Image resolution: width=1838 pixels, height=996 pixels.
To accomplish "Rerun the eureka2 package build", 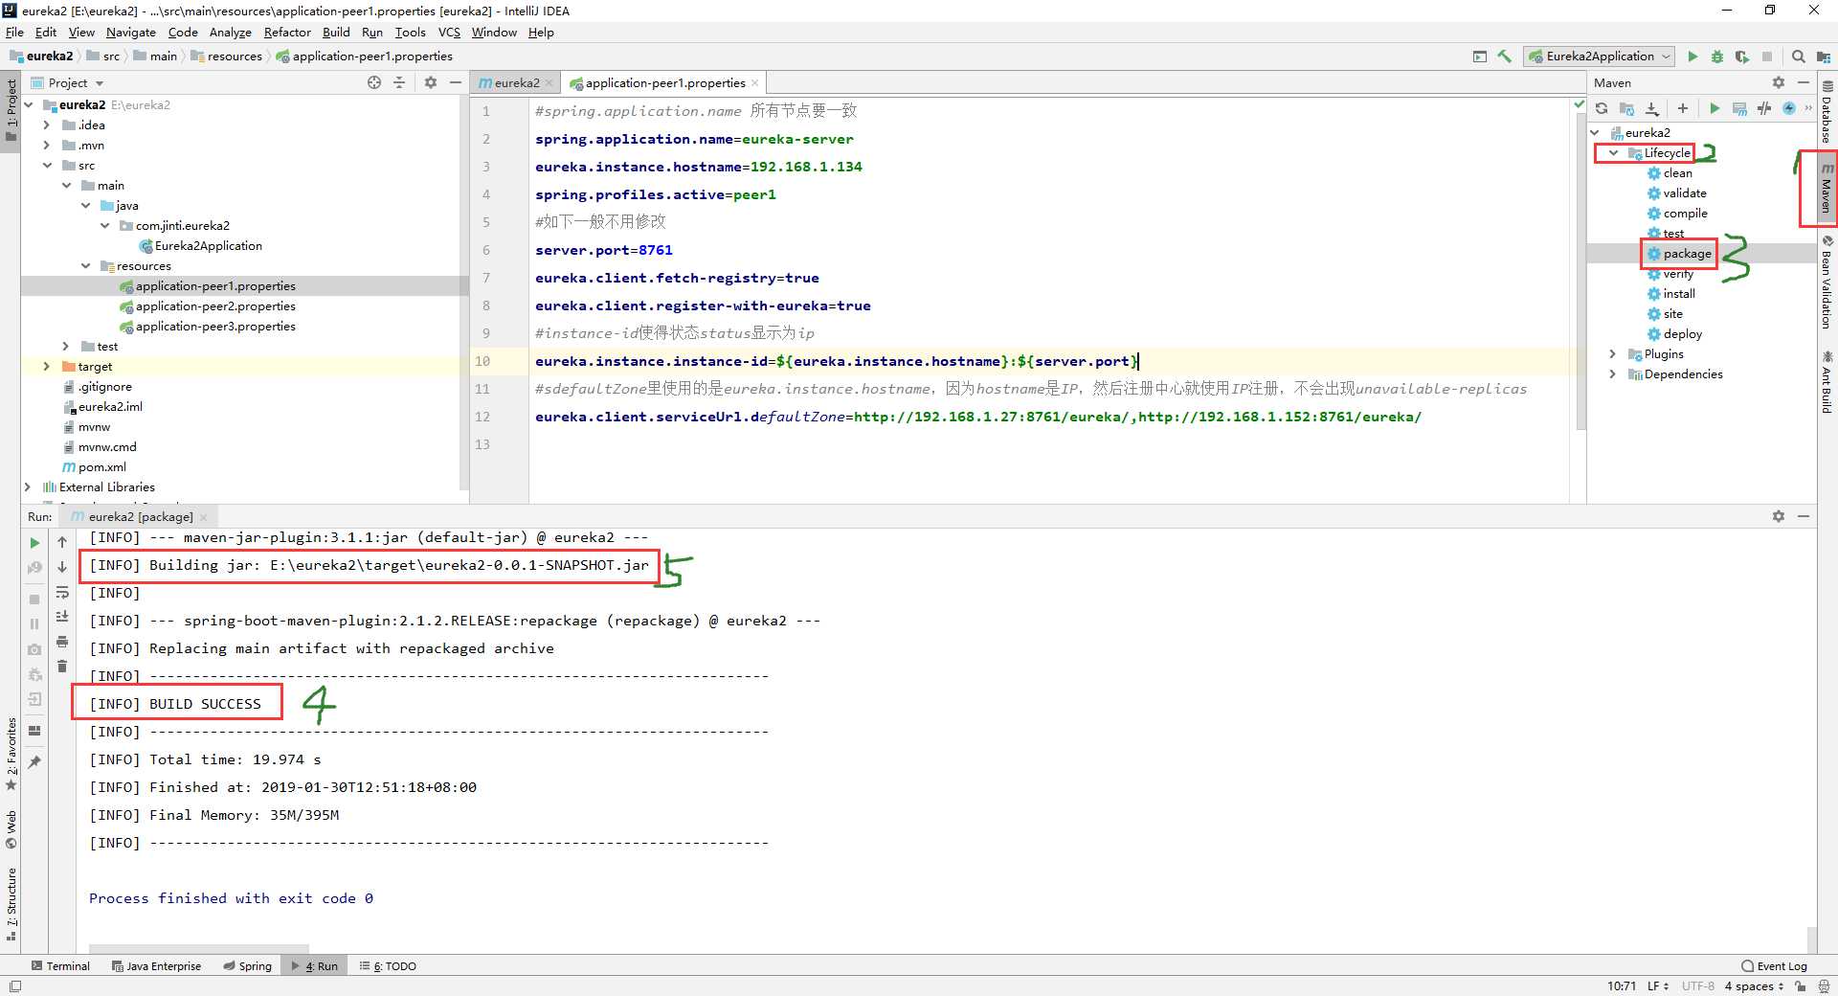I will (35, 542).
